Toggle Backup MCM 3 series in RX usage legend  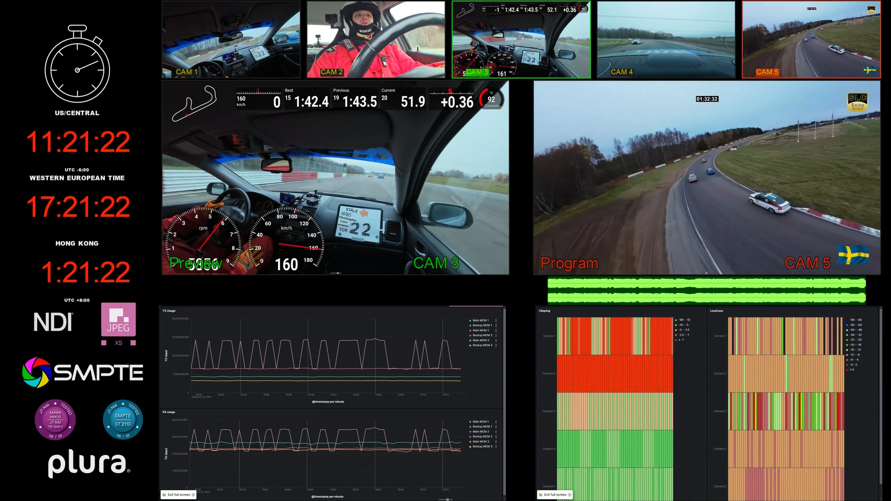click(481, 446)
